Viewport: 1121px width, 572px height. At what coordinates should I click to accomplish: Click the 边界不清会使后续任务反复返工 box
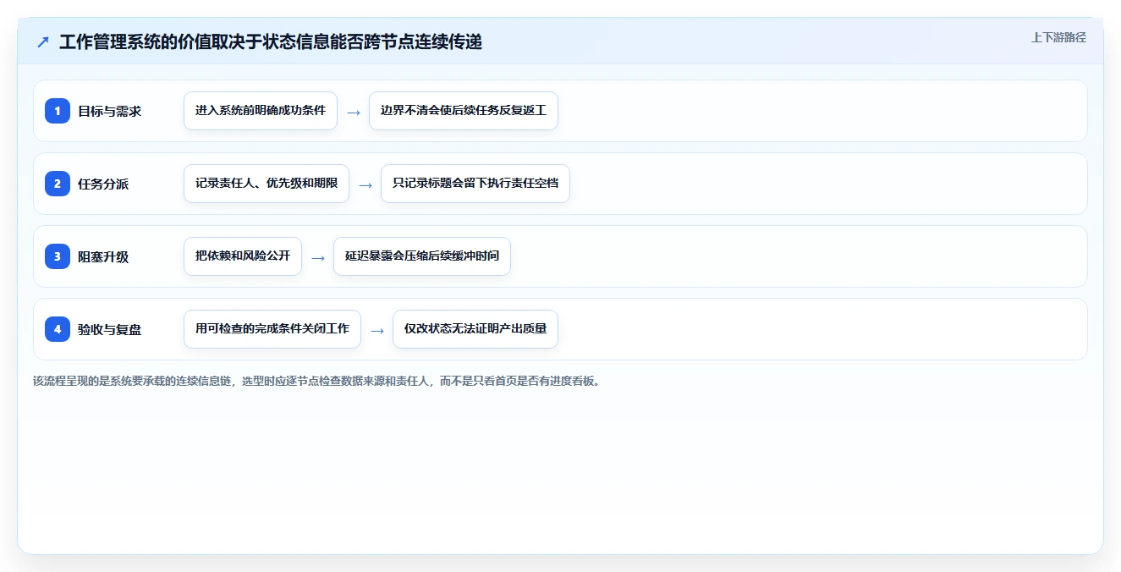pos(464,111)
